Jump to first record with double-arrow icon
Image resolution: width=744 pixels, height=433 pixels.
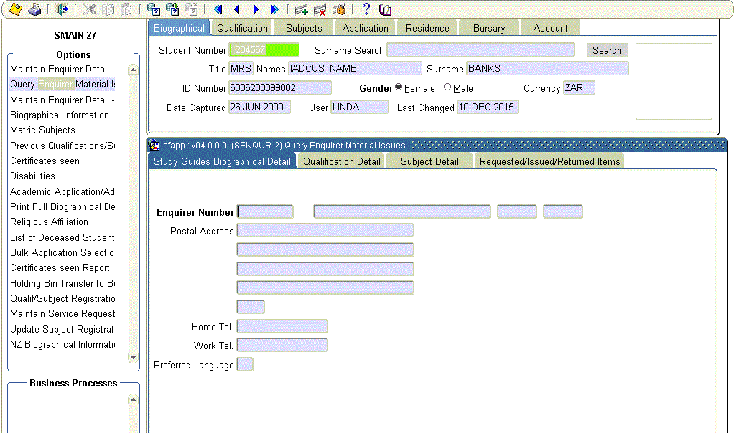217,9
